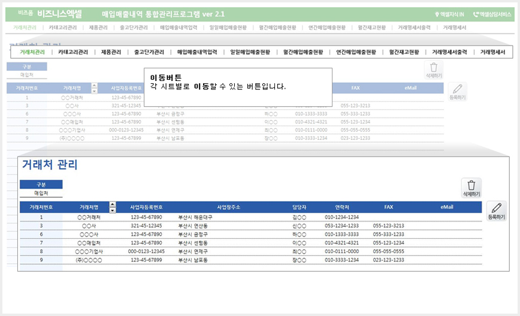This screenshot has width=520, height=316.
Task: Open 거래명세서 at the end of the bold enlarged menu bar
Action: pos(492,52)
